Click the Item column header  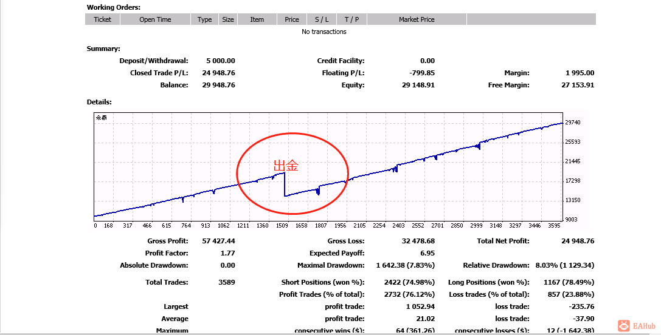pyautogui.click(x=257, y=19)
